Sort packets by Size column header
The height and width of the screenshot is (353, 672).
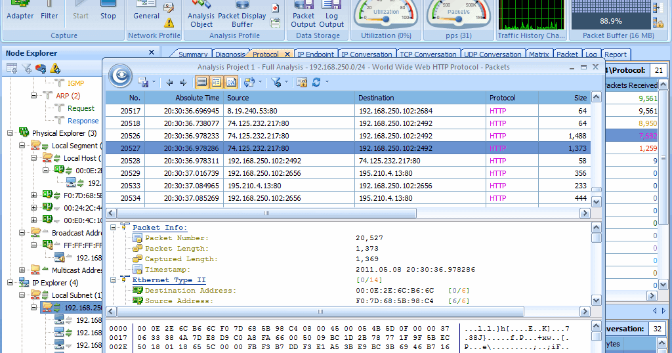[564, 98]
